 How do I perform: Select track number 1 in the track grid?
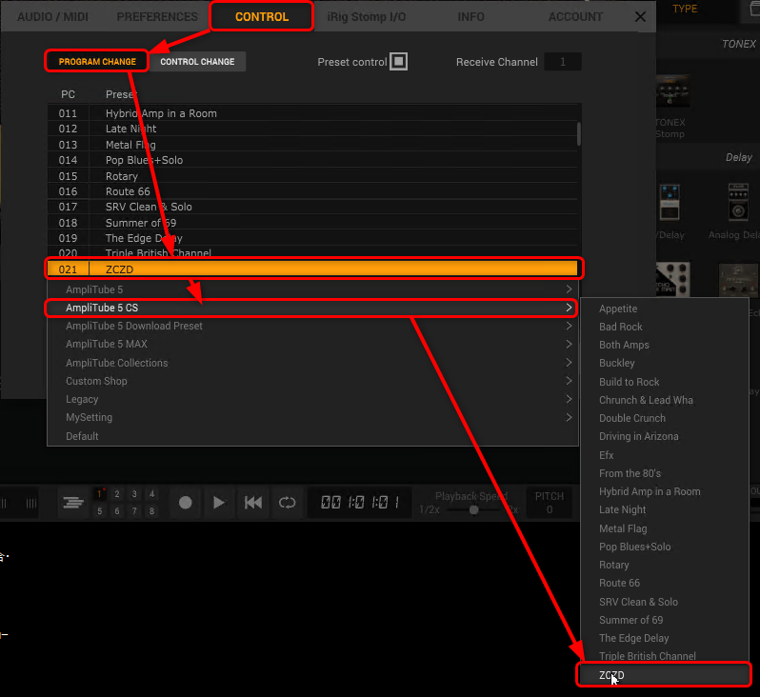(100, 494)
